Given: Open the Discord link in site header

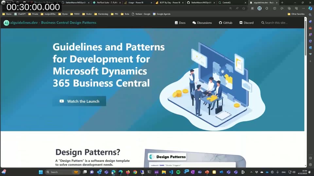Looking at the screenshot, I should coord(247,23).
